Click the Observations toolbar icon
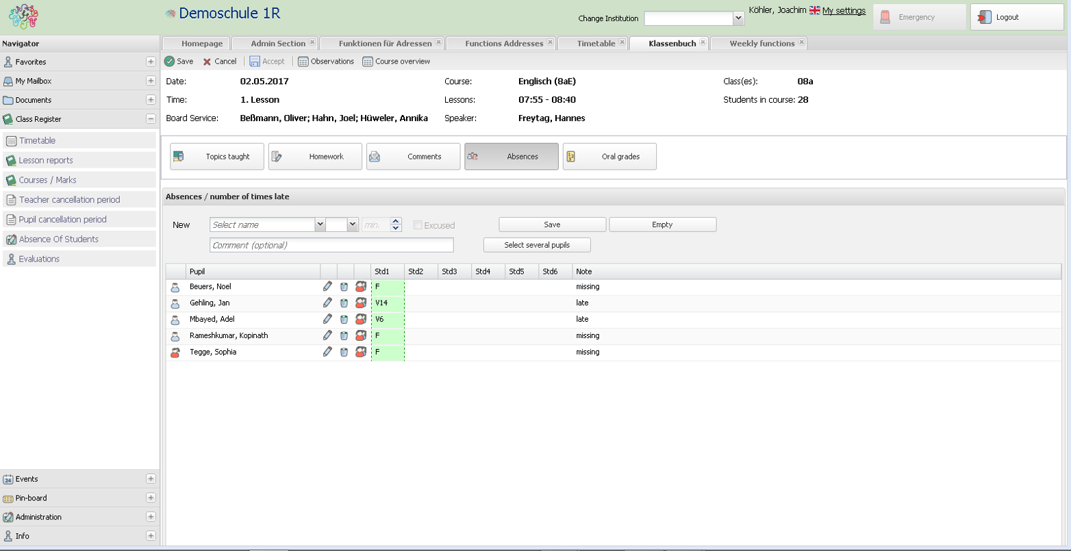 [x=303, y=62]
